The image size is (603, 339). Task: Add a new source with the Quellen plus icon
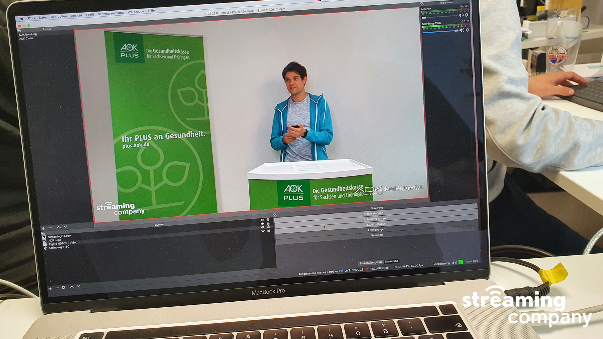(50, 288)
